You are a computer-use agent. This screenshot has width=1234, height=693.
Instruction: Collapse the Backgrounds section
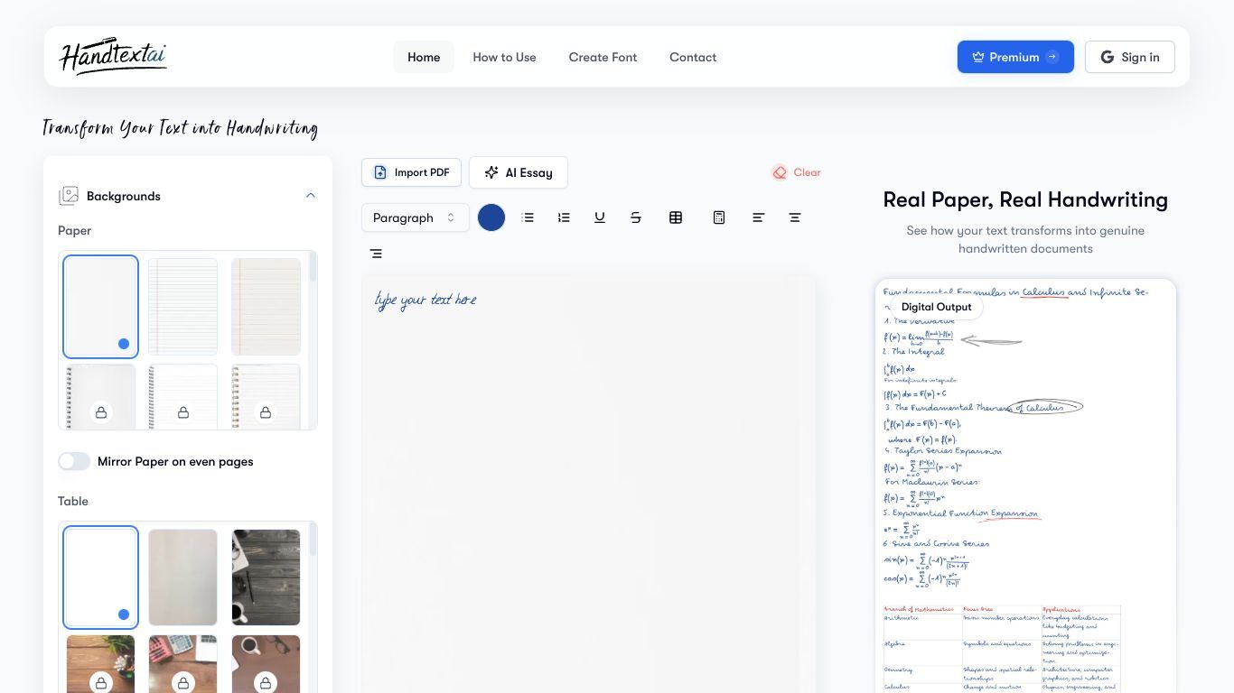tap(311, 196)
